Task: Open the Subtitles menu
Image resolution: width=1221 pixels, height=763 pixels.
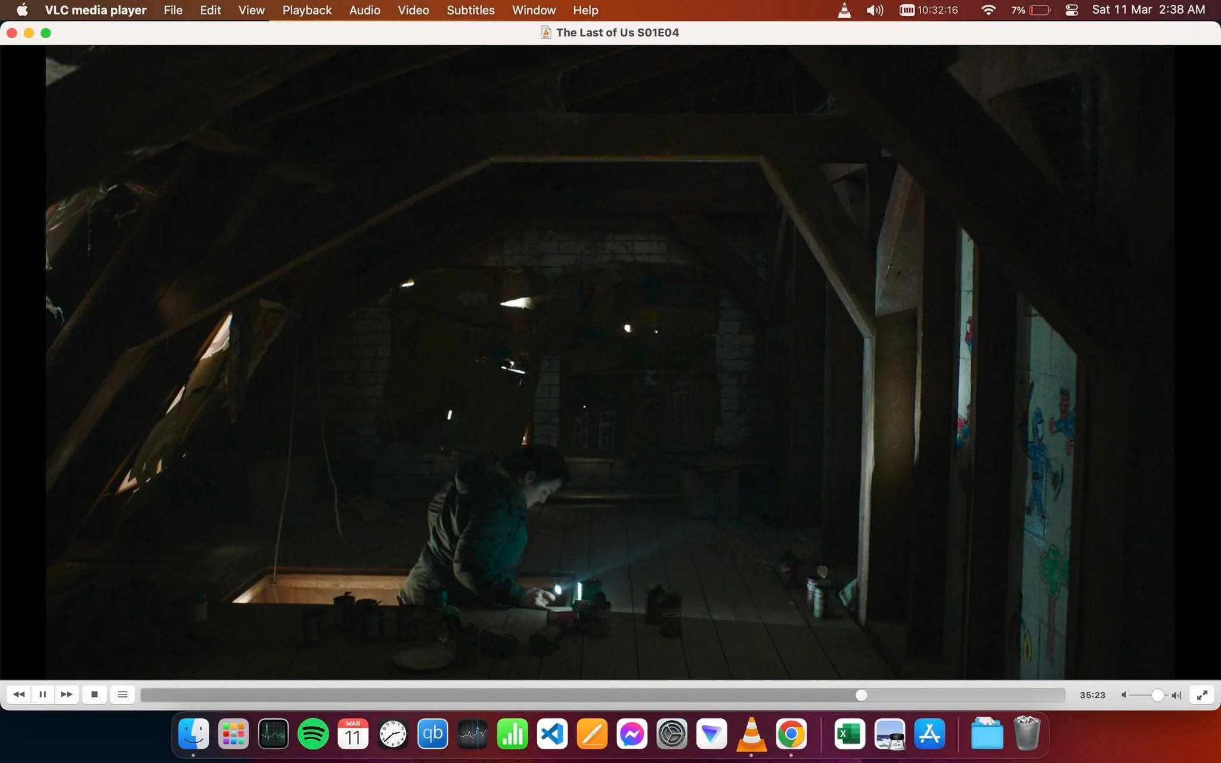Action: pyautogui.click(x=470, y=10)
